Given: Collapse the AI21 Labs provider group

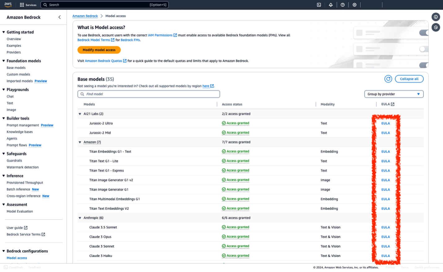Looking at the screenshot, I should [80, 114].
